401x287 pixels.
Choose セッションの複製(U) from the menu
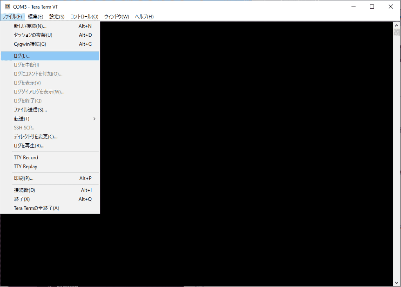tap(33, 35)
